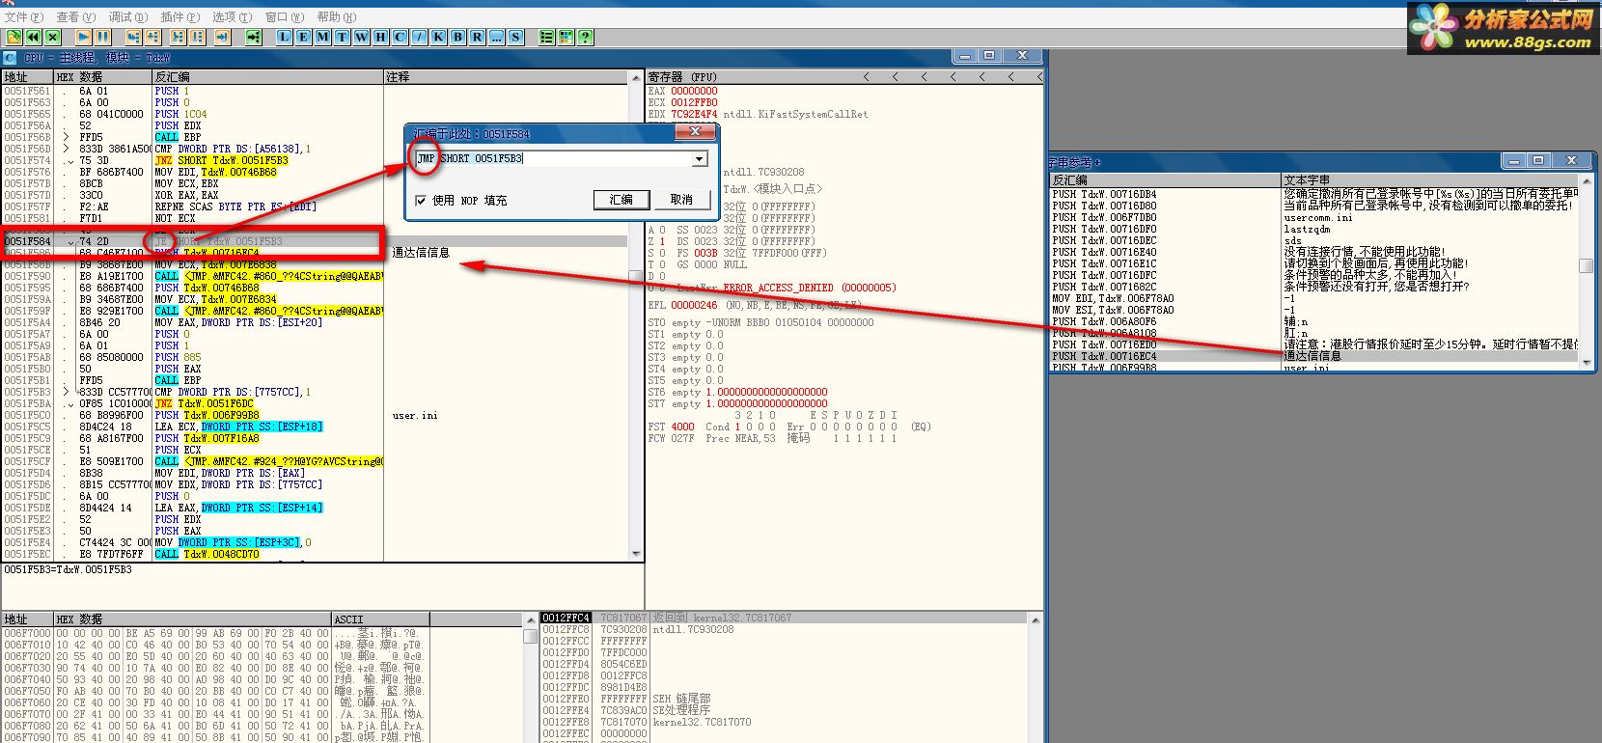
Task: Click the Open file toolbar icon
Action: click(x=14, y=37)
